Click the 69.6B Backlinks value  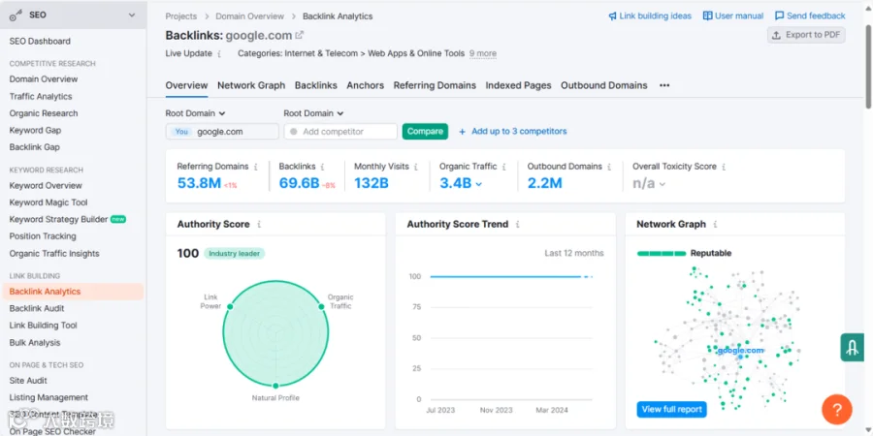(x=299, y=183)
